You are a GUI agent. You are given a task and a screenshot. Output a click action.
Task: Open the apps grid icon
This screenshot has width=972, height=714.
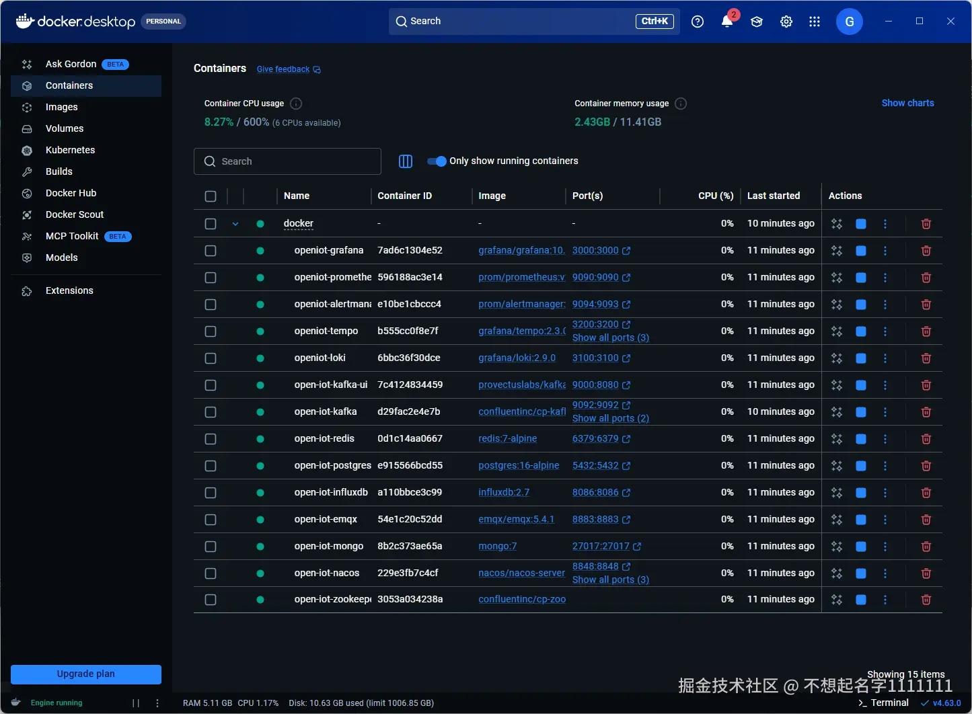click(815, 22)
